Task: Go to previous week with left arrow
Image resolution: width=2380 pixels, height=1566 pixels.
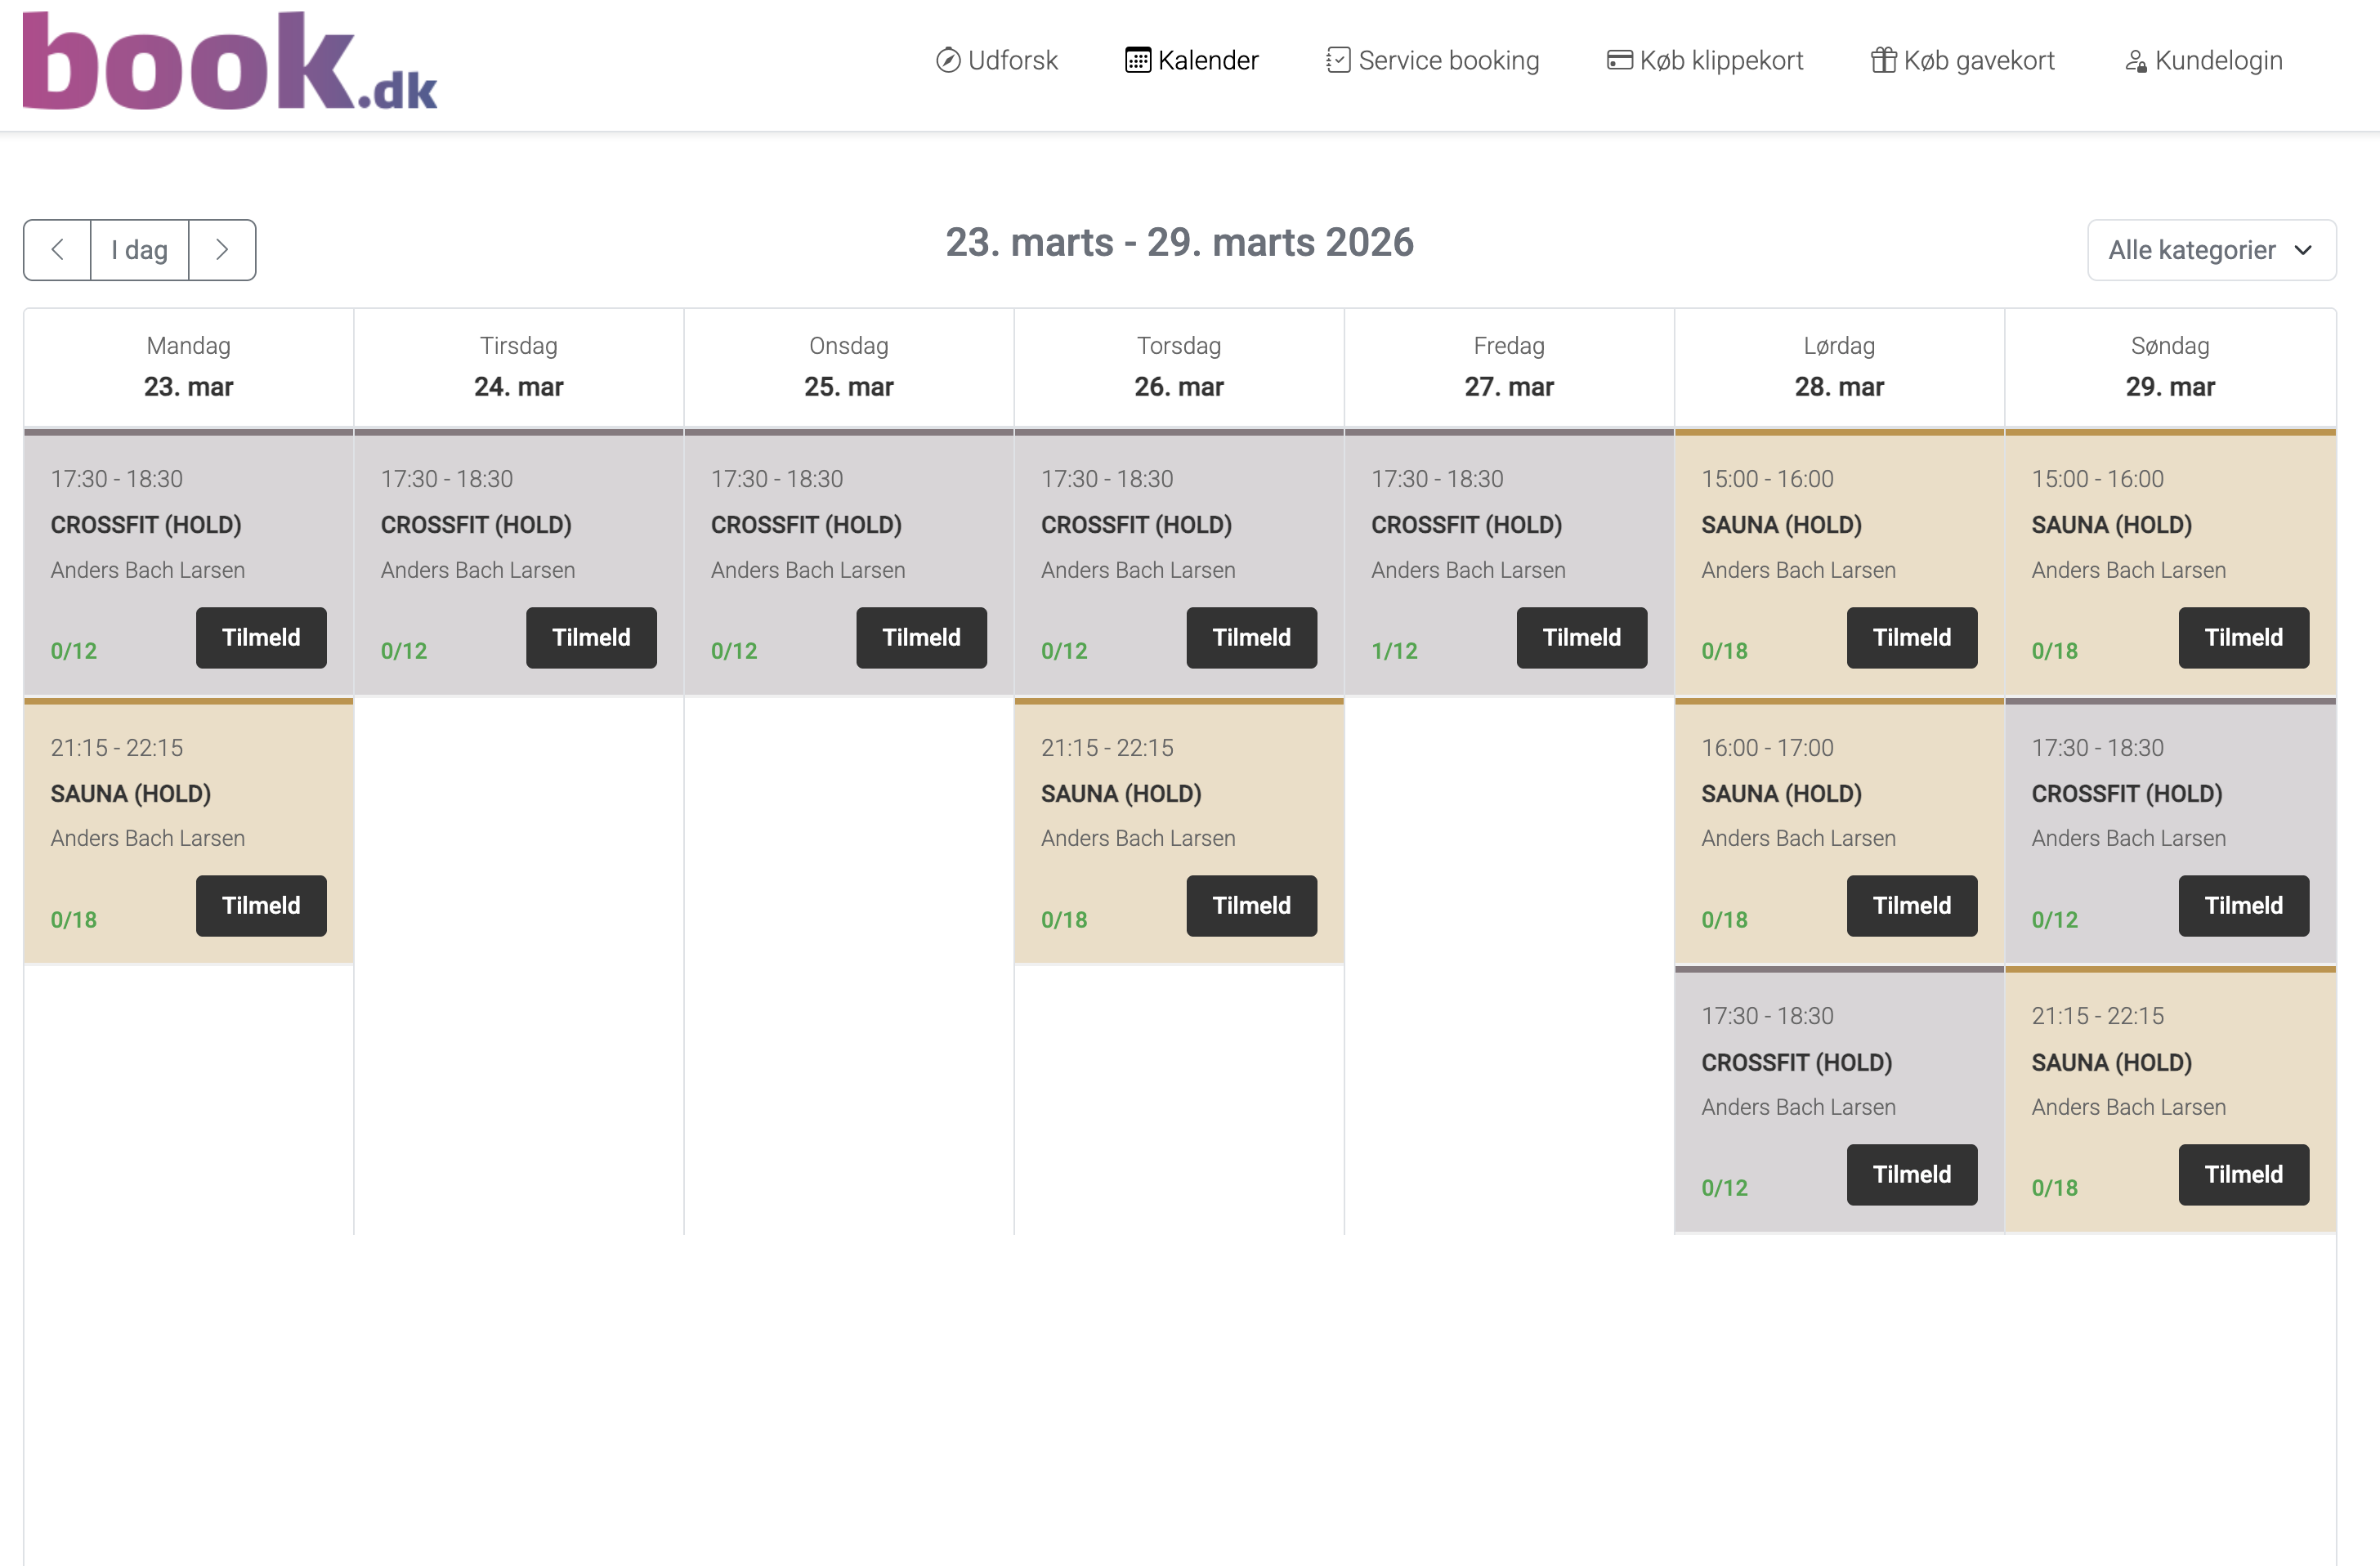Action: (x=57, y=250)
